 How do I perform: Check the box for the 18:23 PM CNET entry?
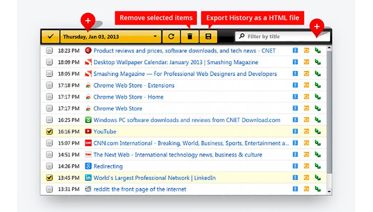(x=49, y=50)
